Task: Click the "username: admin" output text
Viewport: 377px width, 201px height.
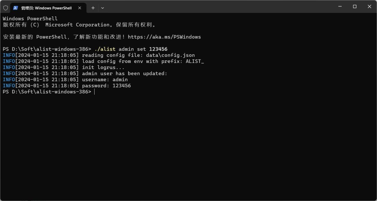Action: pos(105,80)
